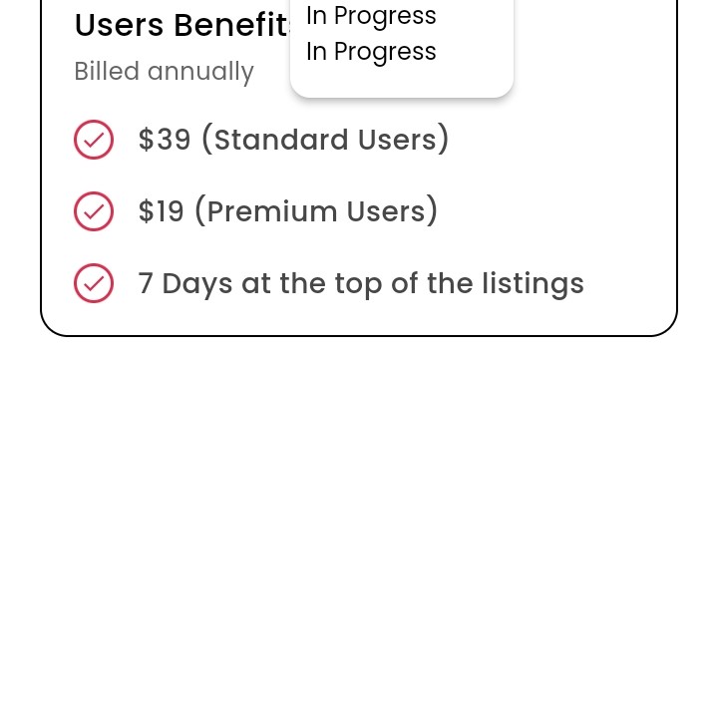Click the $39 price amount

tap(165, 140)
